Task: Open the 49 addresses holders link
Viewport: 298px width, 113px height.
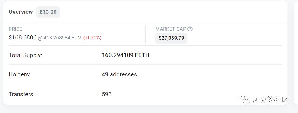Action: [119, 74]
